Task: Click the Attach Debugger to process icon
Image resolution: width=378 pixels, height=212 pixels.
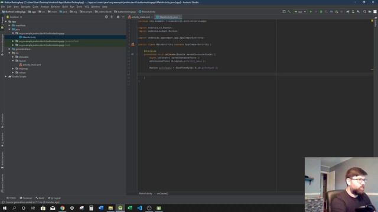Action: pyautogui.click(x=337, y=12)
